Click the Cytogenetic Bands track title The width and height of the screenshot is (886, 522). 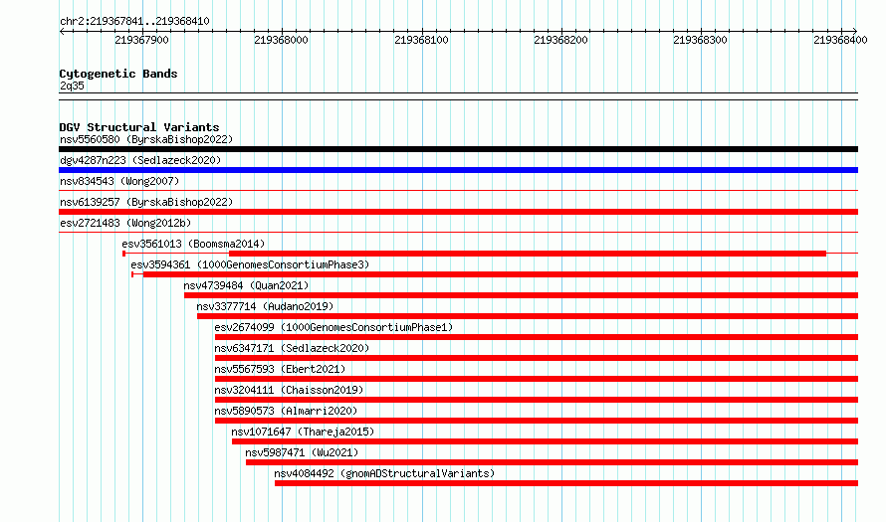(x=118, y=74)
